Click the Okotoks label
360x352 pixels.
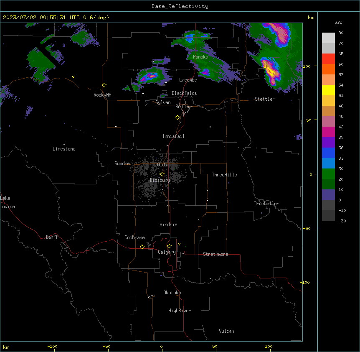click(172, 293)
